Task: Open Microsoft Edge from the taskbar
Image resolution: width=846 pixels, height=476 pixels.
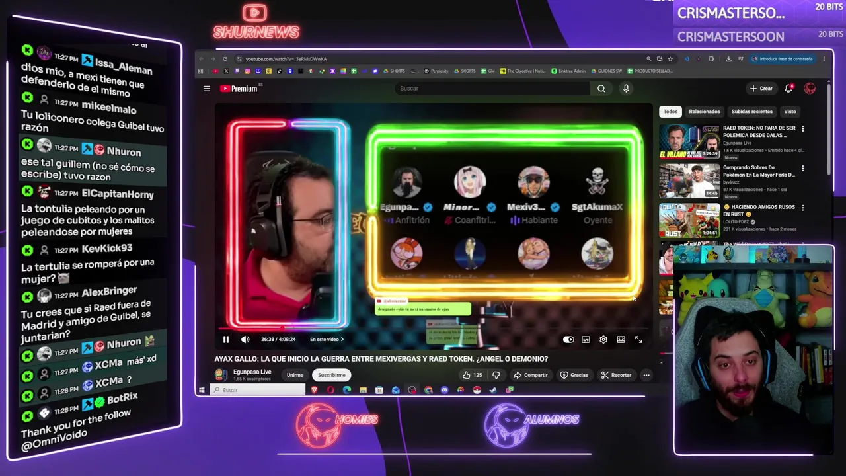Action: tap(347, 390)
